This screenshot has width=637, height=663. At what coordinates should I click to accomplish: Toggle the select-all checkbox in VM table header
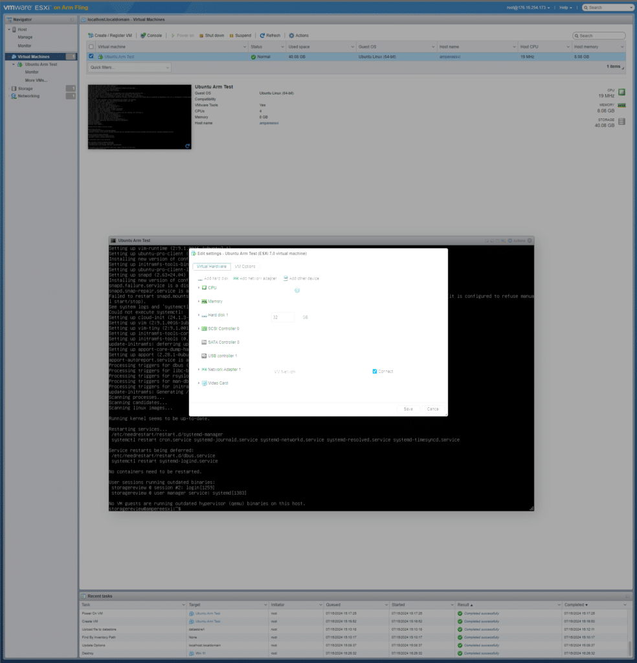(x=91, y=47)
